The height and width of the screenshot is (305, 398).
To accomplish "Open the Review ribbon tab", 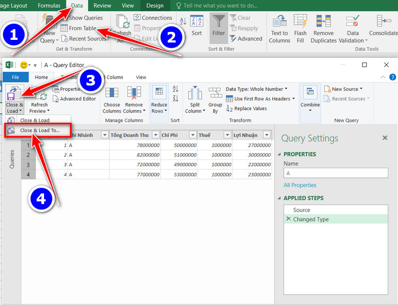I will coord(102,5).
